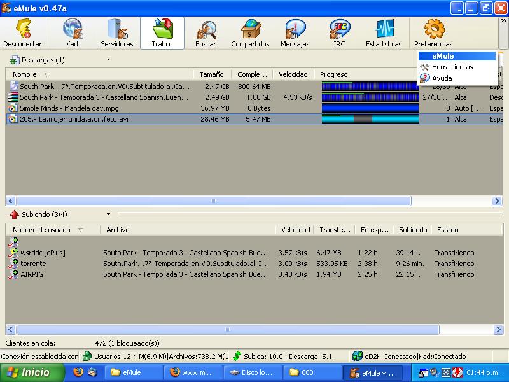
Task: Click client icon next to torrente
Action: tap(13, 264)
